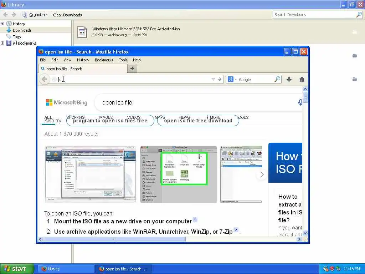The width and height of the screenshot is (365, 274).
Task: Open the wikiHow green-box thumbnail
Action: [179, 174]
